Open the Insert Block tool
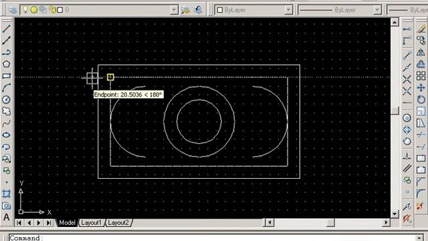Screen dimensions: 428x241 [6, 159]
